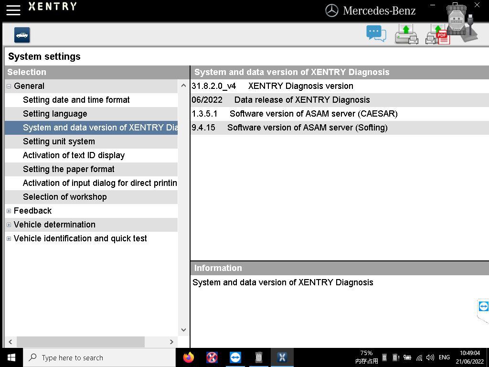Click the Information panel description text

pos(283,282)
